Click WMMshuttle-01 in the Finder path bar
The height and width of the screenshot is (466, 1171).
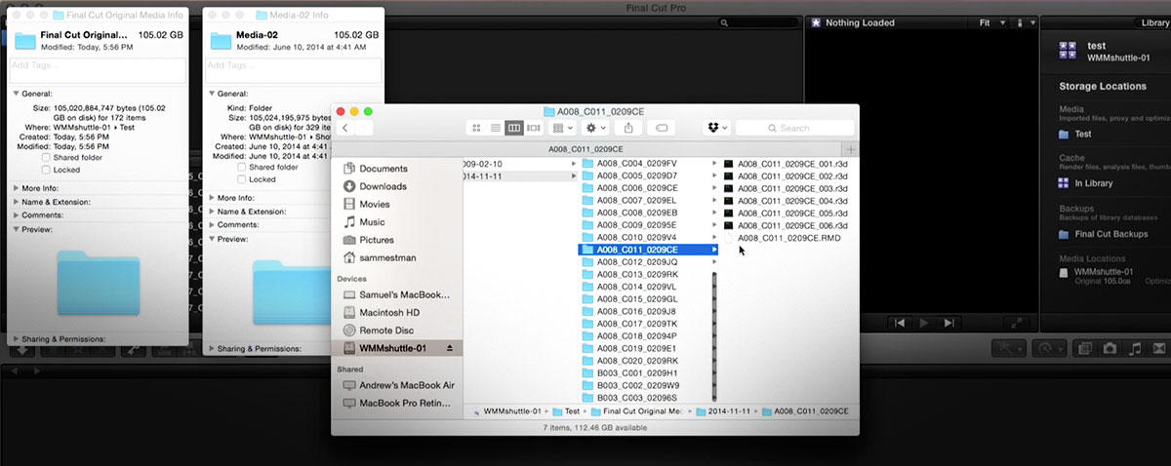506,411
